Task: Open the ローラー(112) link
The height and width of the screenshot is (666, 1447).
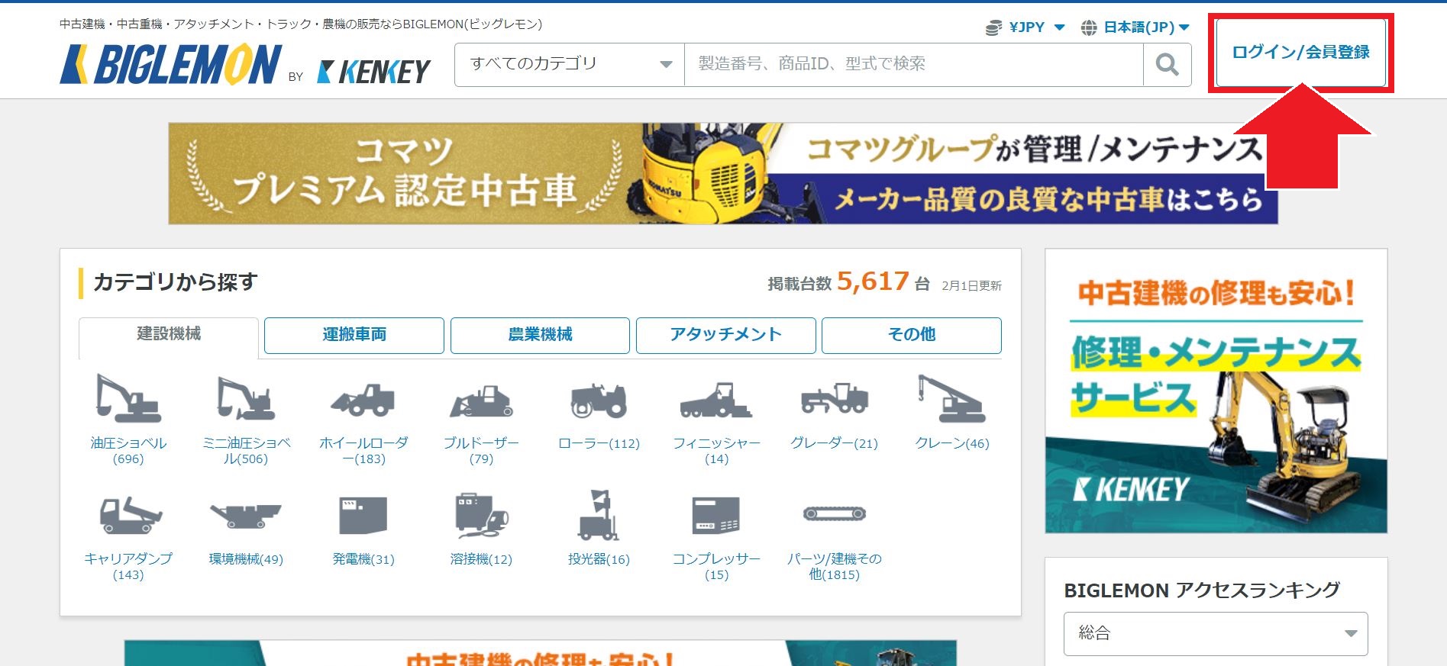Action: click(599, 443)
